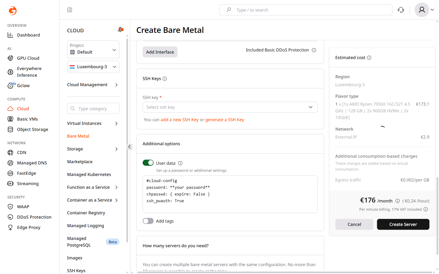The image size is (439, 274).
Task: Show monthly price info tooltip
Action: (398, 201)
